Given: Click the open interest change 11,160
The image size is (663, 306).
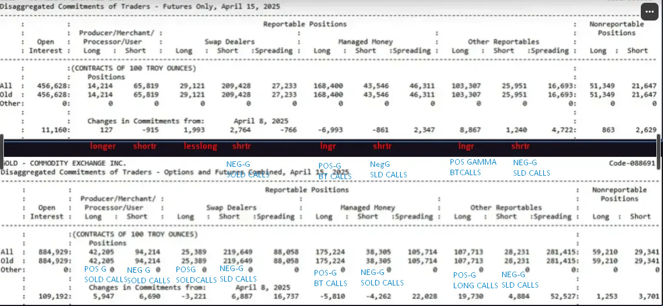Looking at the screenshot, I should (55, 130).
